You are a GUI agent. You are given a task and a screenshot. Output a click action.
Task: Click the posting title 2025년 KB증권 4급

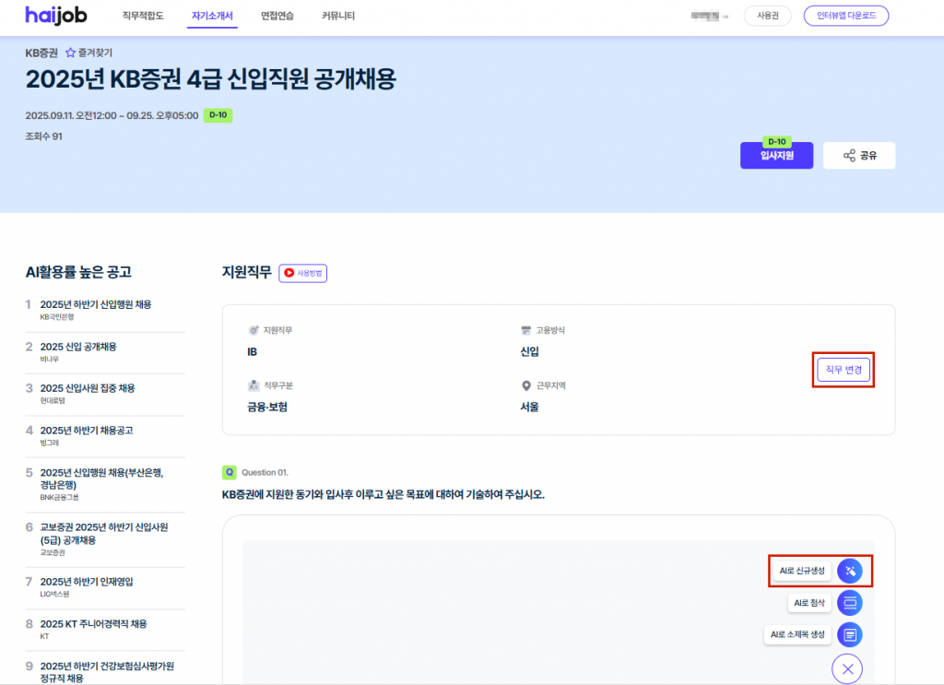211,79
